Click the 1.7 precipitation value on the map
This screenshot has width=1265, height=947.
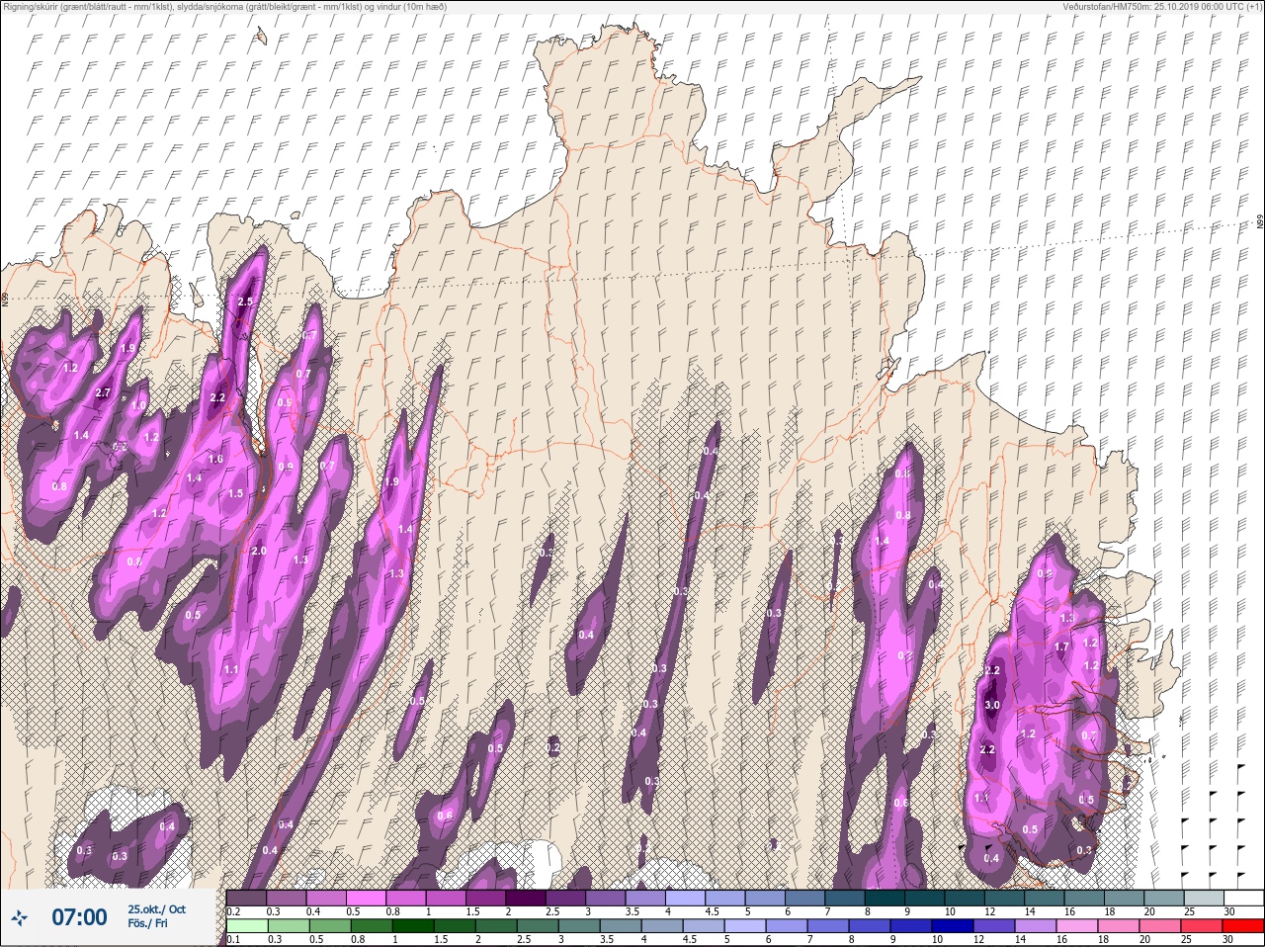pyautogui.click(x=1061, y=647)
